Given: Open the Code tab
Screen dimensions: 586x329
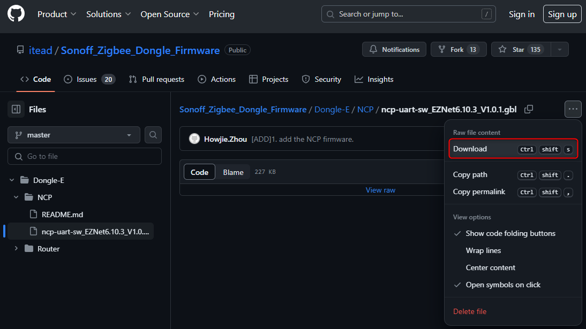Looking at the screenshot, I should point(36,79).
